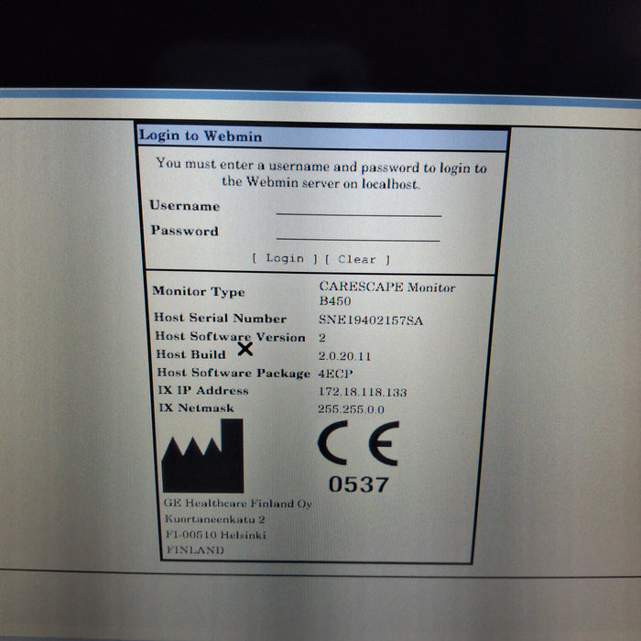Viewport: 641px width, 641px height.
Task: Select build value '2.0.20.11'
Action: pyautogui.click(x=344, y=356)
